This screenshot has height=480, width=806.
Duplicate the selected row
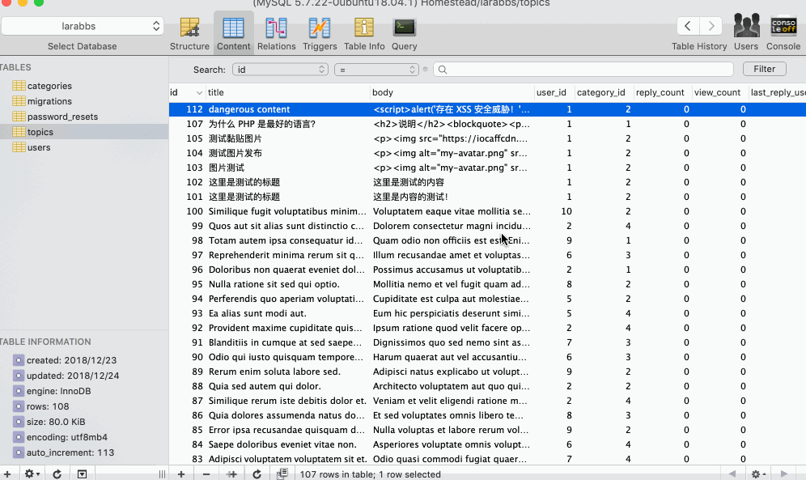231,474
